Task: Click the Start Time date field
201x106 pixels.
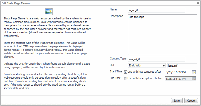Action: [178, 72]
